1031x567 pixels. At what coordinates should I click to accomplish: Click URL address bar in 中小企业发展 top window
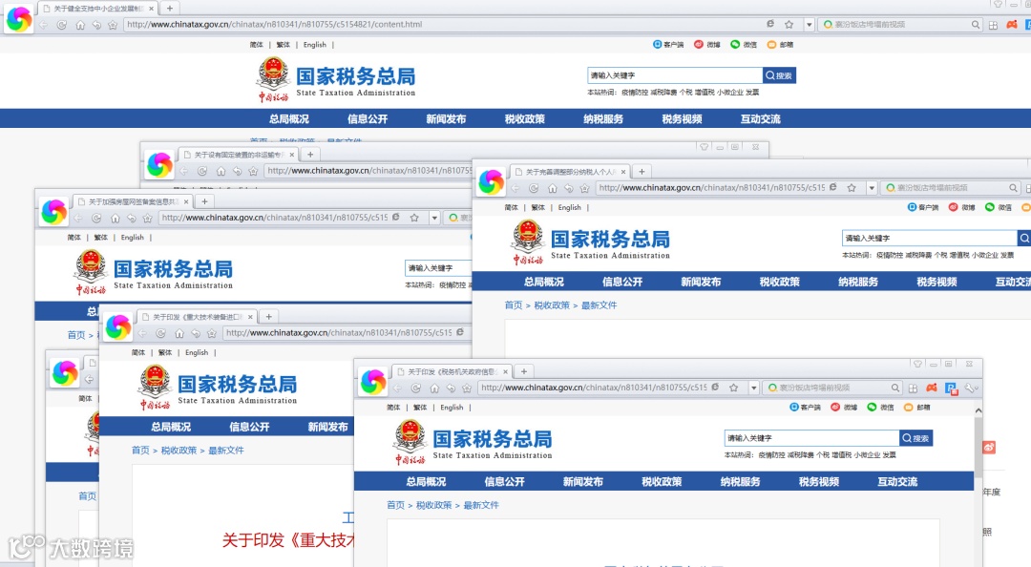(445, 24)
